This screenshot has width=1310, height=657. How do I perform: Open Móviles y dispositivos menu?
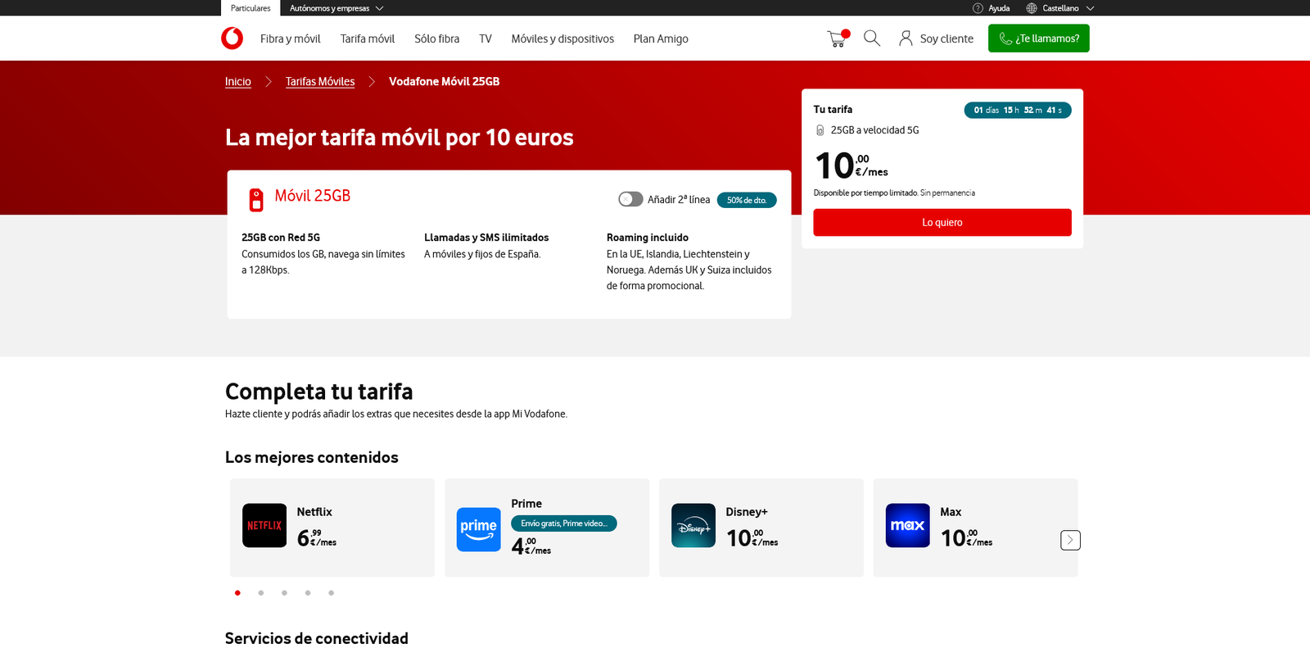click(x=562, y=39)
